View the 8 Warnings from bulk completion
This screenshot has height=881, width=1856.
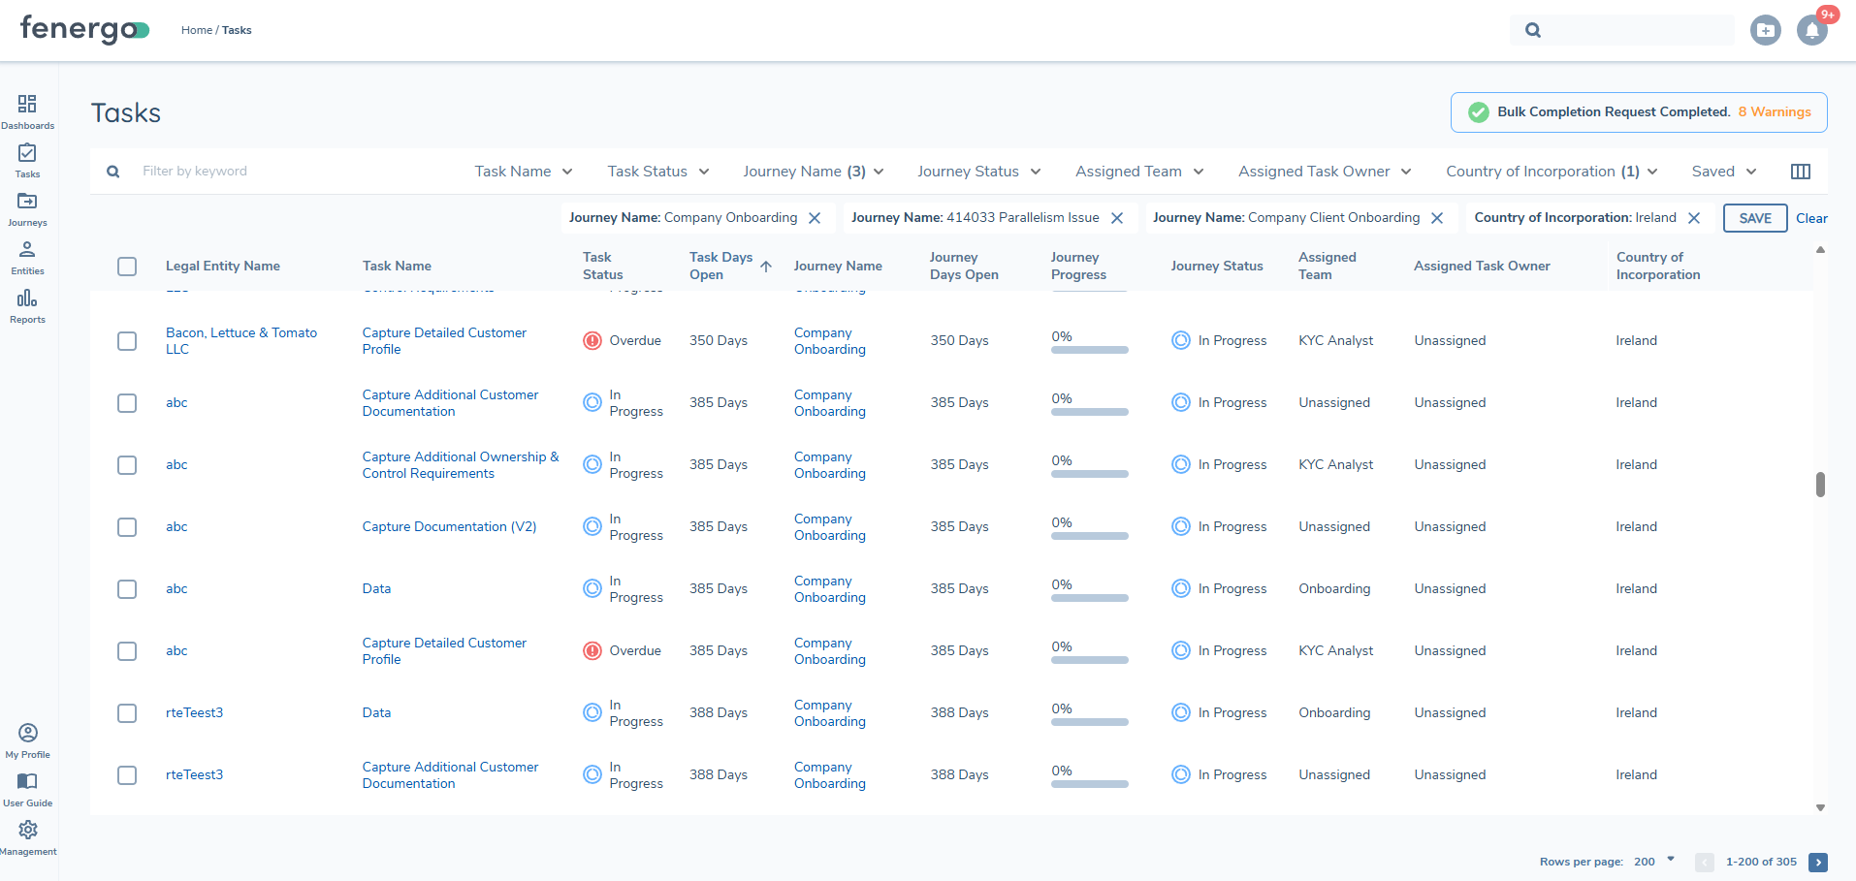pyautogui.click(x=1775, y=111)
